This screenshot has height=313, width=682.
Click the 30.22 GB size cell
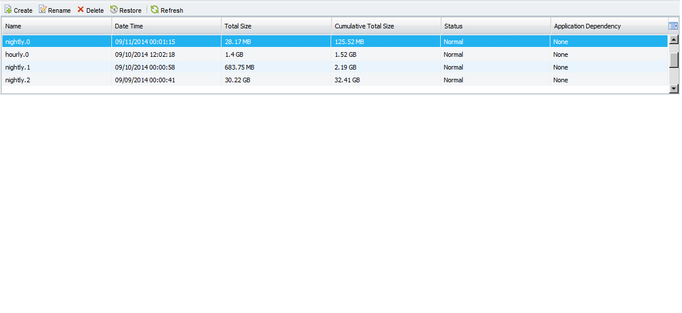238,80
